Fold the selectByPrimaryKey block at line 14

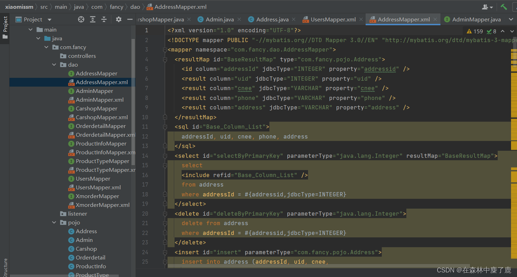[x=165, y=156]
